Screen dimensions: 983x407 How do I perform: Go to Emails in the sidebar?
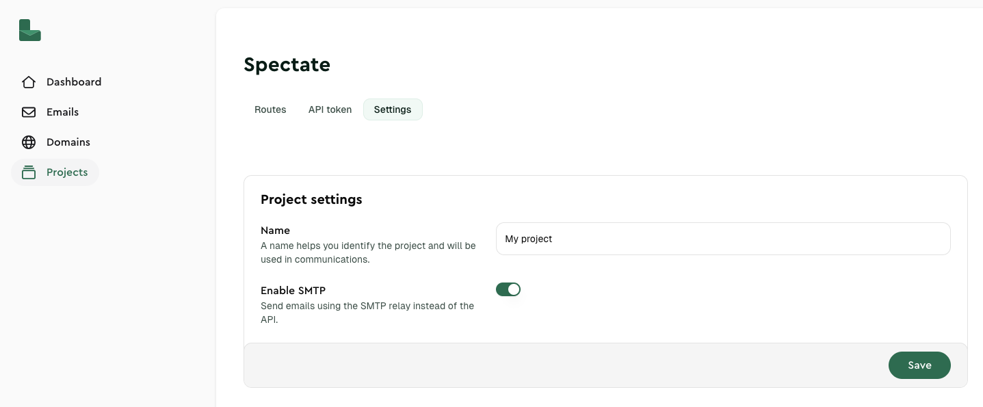[50, 112]
